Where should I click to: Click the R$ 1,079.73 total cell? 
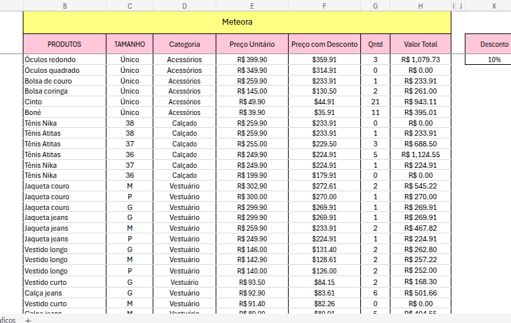[x=421, y=60]
